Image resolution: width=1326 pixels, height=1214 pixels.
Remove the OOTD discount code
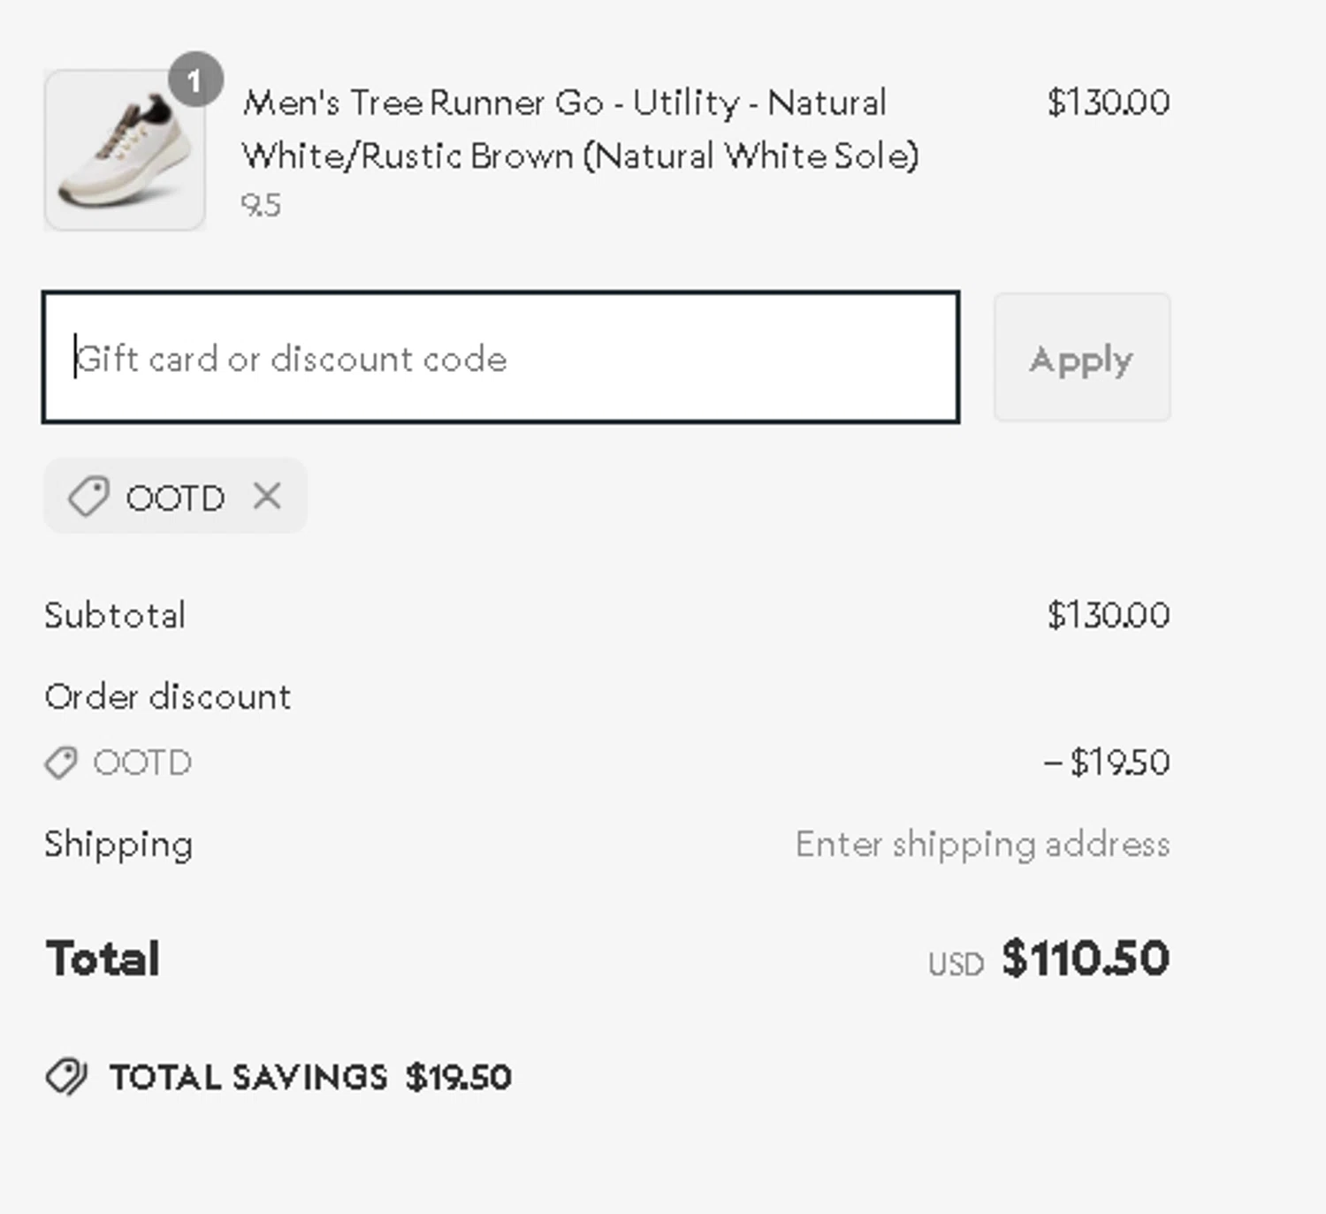(267, 497)
